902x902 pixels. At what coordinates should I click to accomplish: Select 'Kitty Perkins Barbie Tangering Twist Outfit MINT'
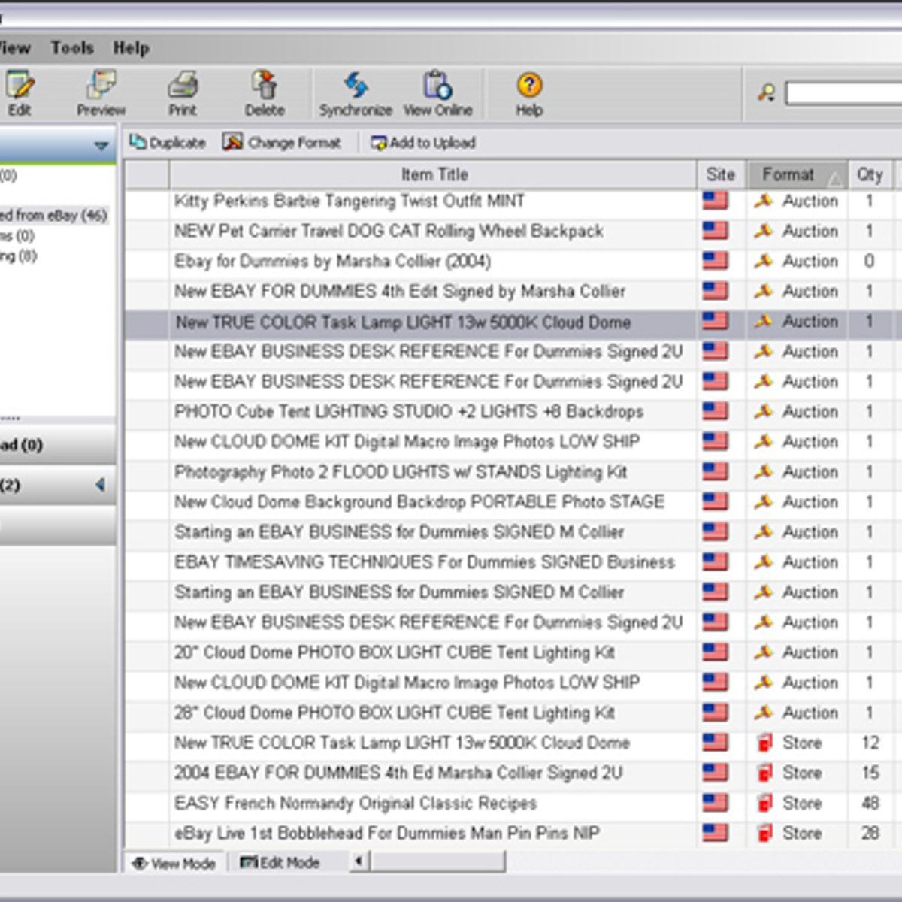coord(433,201)
